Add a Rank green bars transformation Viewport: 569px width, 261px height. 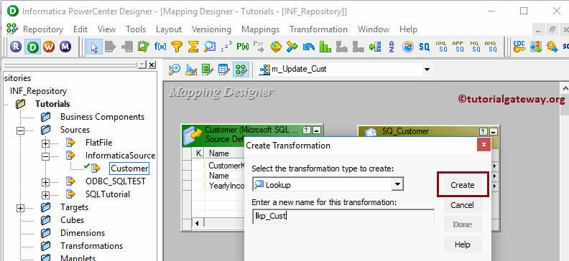(x=325, y=47)
